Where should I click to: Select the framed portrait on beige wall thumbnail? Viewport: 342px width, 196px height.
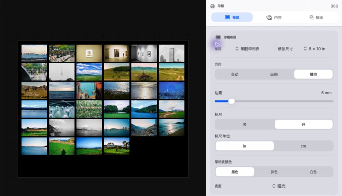point(89,53)
